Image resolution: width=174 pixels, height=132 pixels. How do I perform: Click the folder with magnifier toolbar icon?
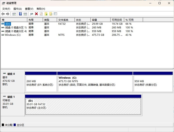coord(51,14)
